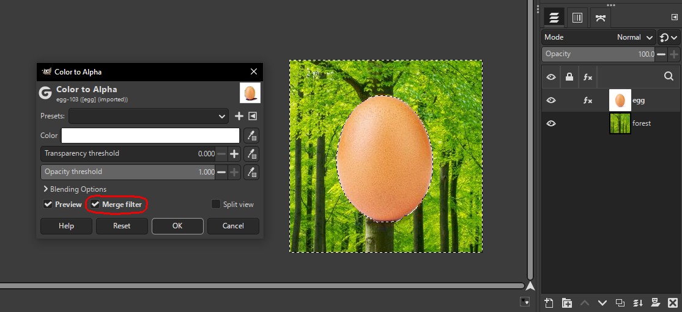The image size is (682, 312).
Task: Merge layer down icon in Layers panel
Action: coord(638,302)
